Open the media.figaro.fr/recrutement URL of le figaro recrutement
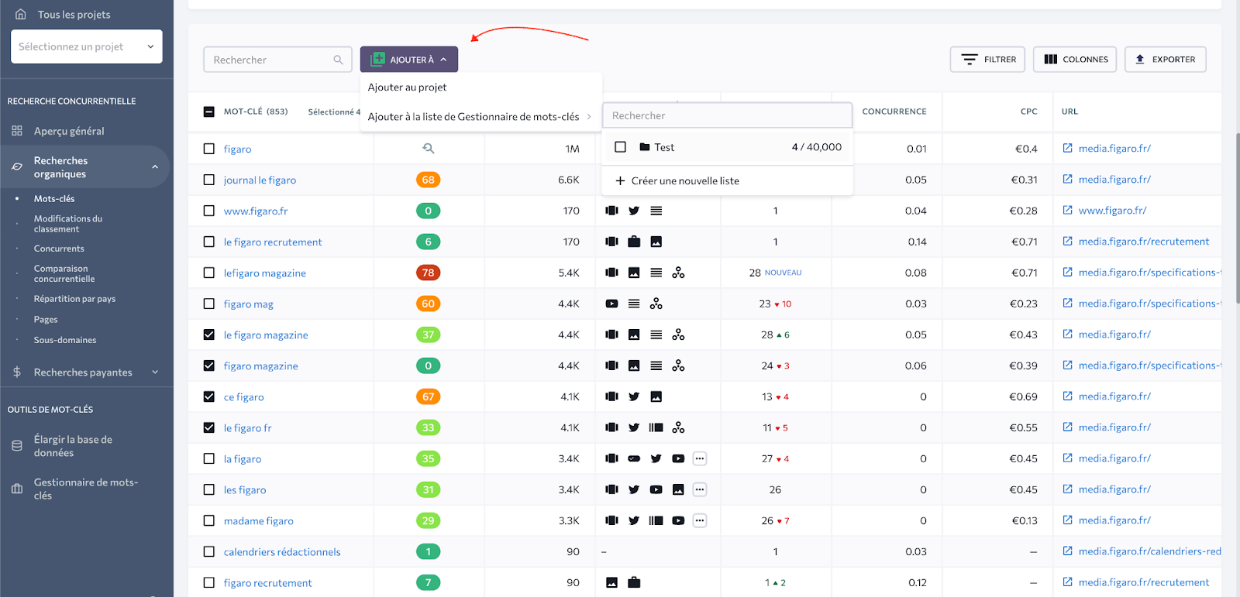The height and width of the screenshot is (597, 1240). 1144,242
